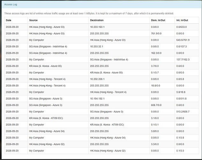Select Int. value 137.7/162.3

point(183,60)
